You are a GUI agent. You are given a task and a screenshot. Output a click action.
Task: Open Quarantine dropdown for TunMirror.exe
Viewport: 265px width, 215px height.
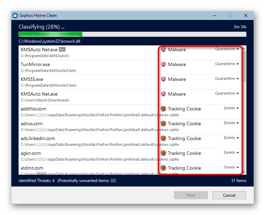(227, 64)
